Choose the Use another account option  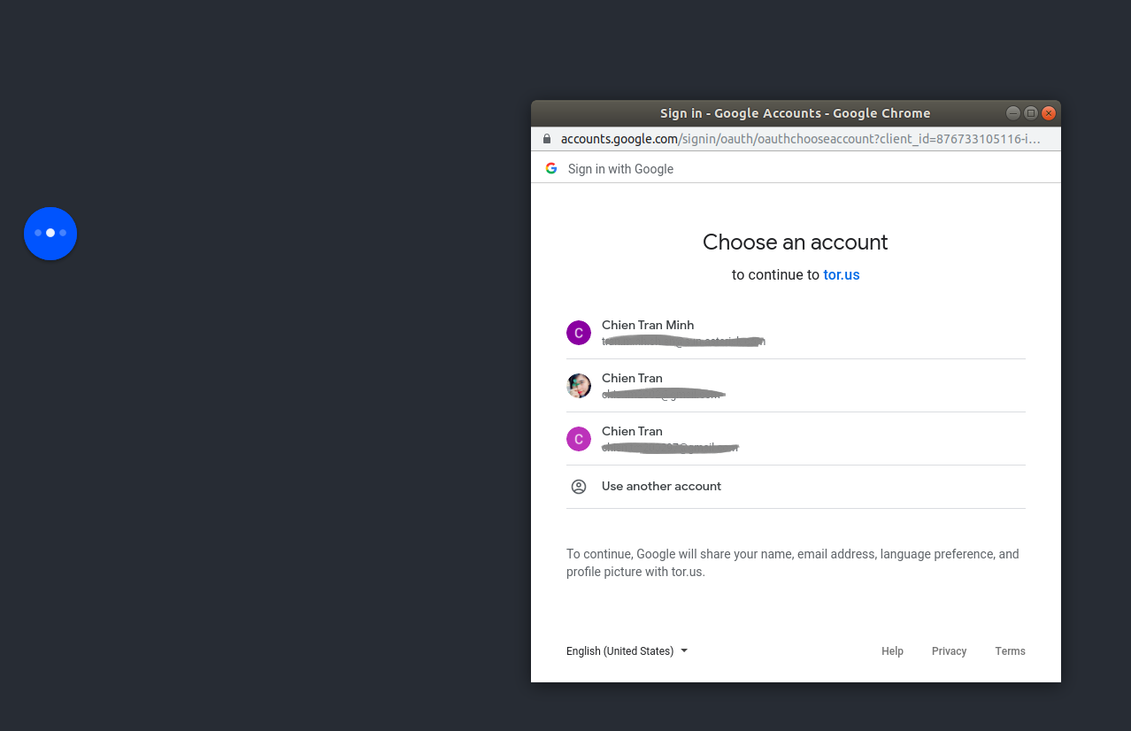tap(661, 487)
